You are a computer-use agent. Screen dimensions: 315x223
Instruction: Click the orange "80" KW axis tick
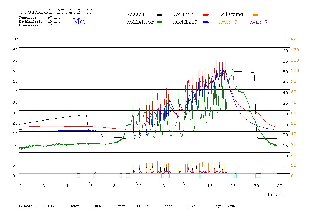pos(294,92)
